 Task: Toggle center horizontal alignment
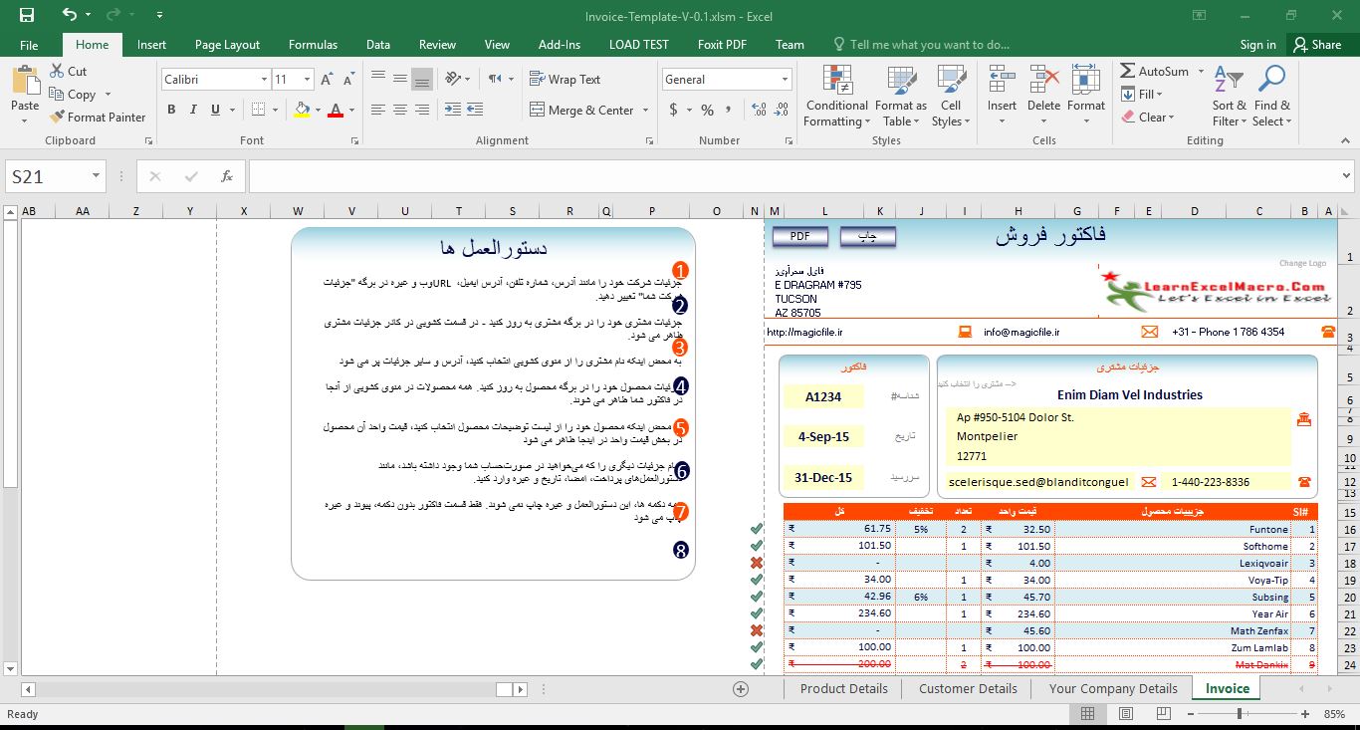[399, 110]
